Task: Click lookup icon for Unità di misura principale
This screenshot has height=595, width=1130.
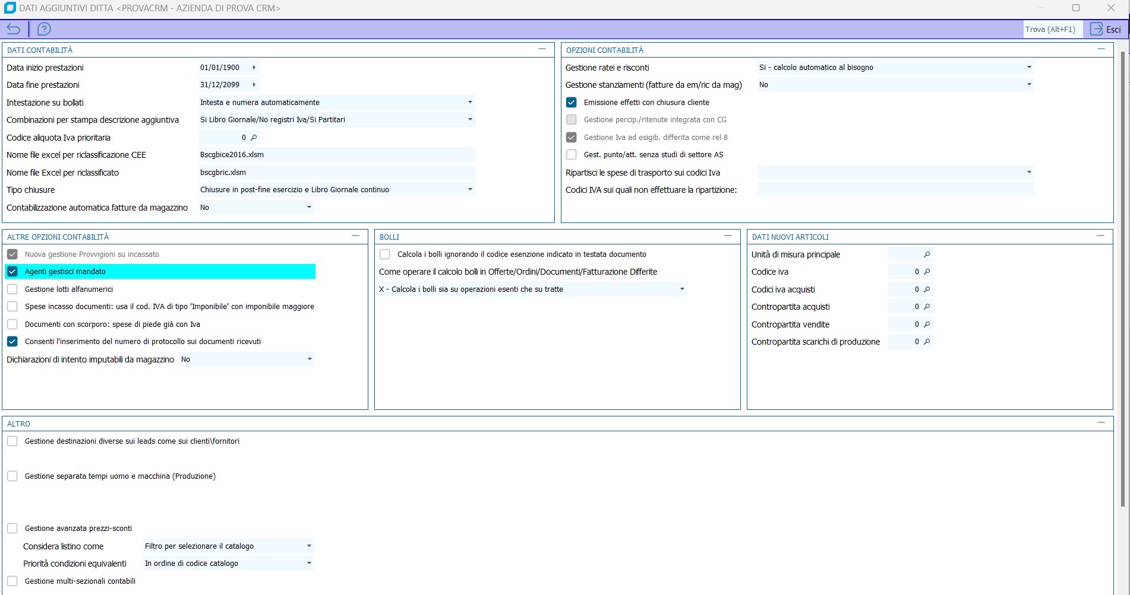Action: click(x=926, y=254)
